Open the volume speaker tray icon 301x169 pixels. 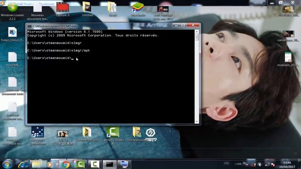coord(260,164)
